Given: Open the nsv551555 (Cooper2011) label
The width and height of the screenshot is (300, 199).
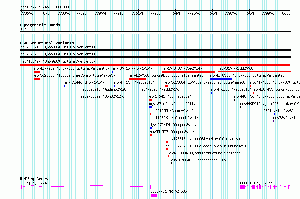Looking at the screenshot, I should coord(172,111).
